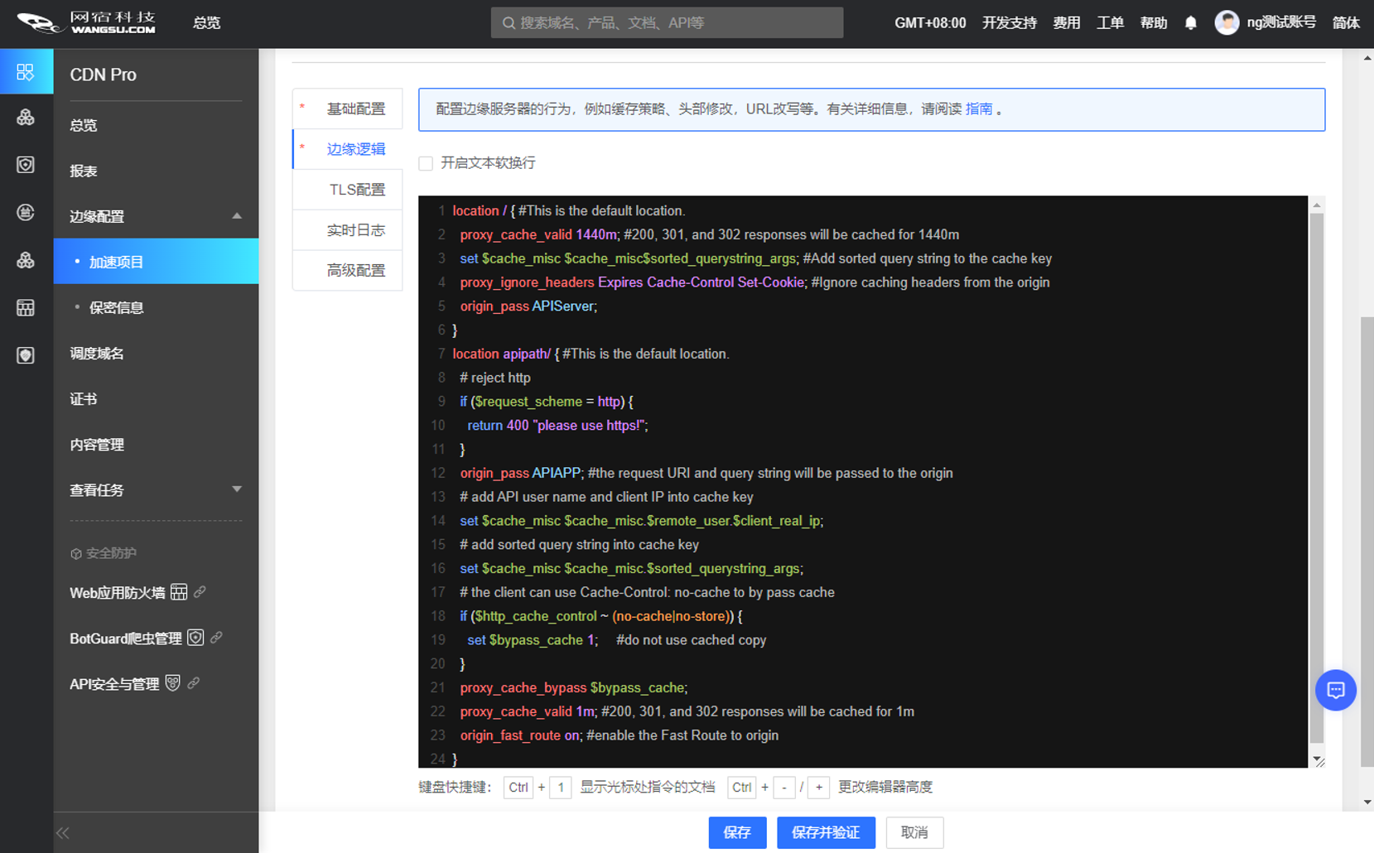Click the user avatar picture
Viewport: 1374px width, 853px height.
[1227, 22]
